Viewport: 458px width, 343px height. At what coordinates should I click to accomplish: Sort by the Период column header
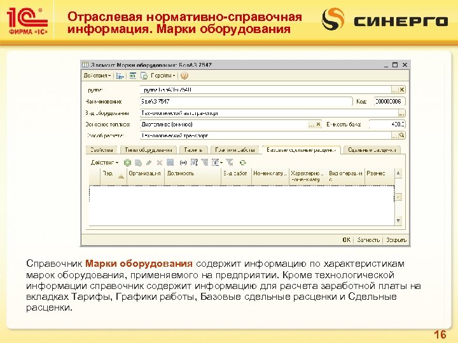[x=113, y=176]
